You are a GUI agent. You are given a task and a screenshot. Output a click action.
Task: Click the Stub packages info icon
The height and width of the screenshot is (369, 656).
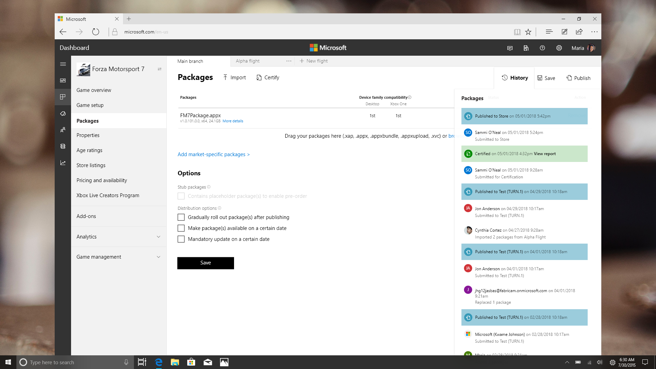pos(209,187)
